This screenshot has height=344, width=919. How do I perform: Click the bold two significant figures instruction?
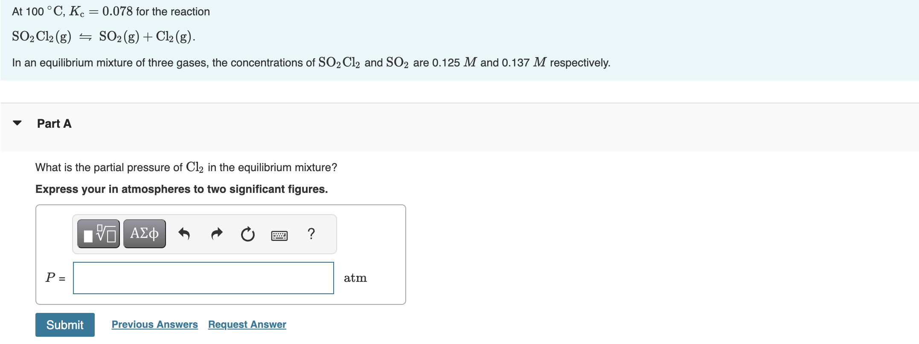click(x=182, y=189)
